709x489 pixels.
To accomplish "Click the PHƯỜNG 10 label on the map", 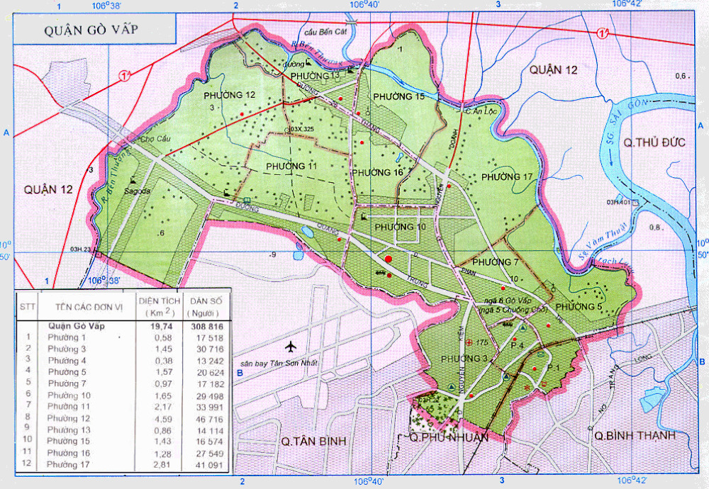I will coord(400,227).
